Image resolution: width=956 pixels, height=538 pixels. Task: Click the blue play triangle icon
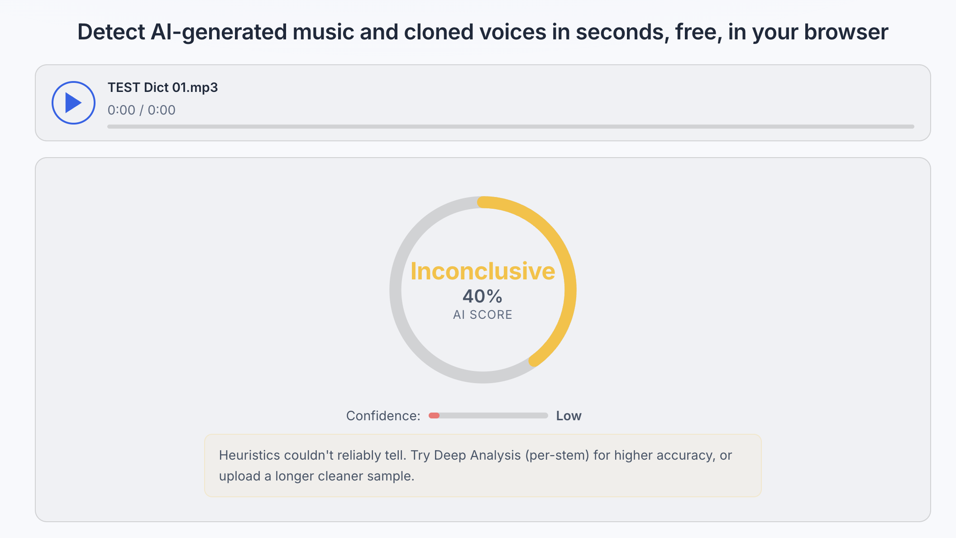(73, 103)
